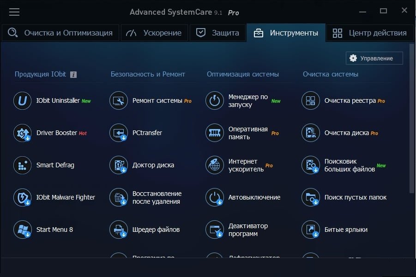Open Деактиватор программ icon
416x277 pixels.
[215, 230]
